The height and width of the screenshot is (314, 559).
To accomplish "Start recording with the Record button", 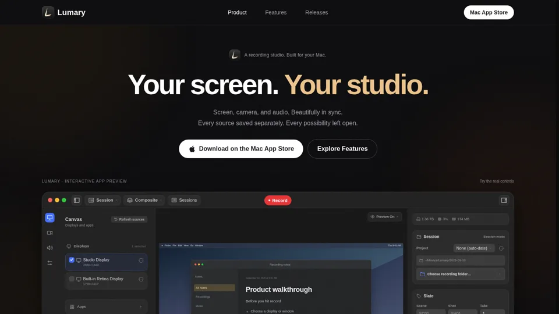I will 278,201.
